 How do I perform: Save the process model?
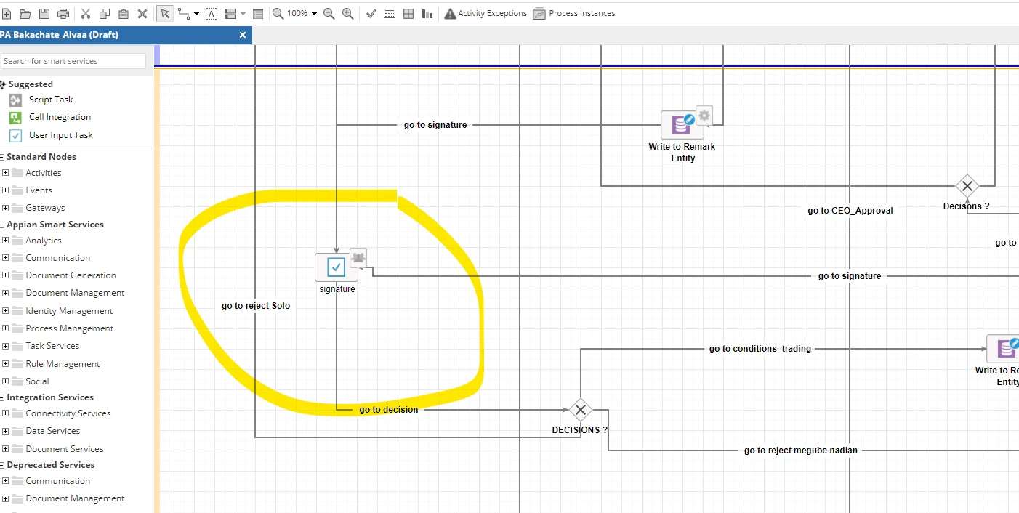[x=44, y=13]
